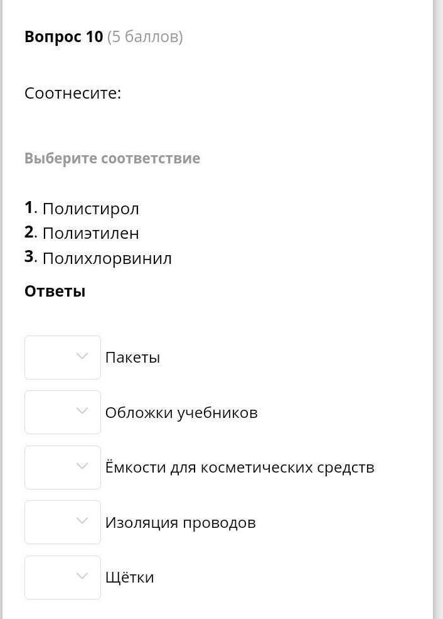This screenshot has width=443, height=619.
Task: Click the Ёмкости для косметических средств text
Action: click(x=240, y=468)
